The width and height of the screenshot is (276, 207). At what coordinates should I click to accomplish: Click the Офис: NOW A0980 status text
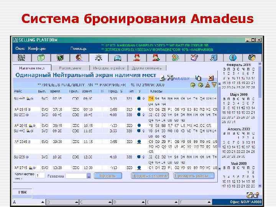point(246,202)
